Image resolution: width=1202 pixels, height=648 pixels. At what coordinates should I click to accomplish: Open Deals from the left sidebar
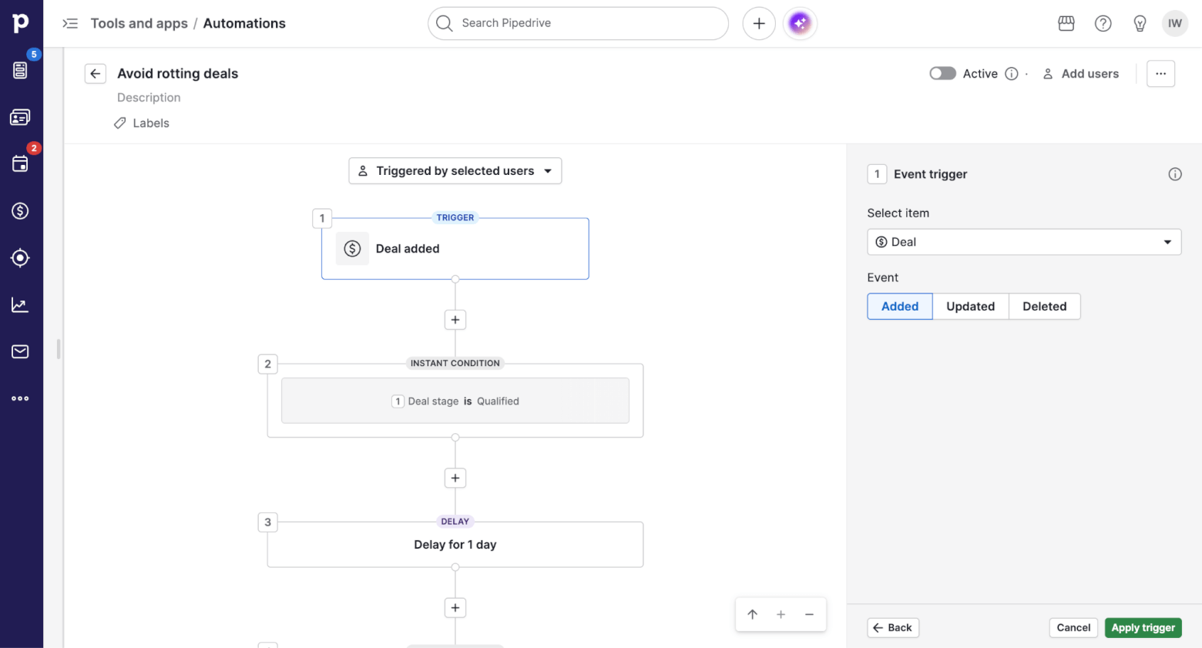(x=20, y=210)
